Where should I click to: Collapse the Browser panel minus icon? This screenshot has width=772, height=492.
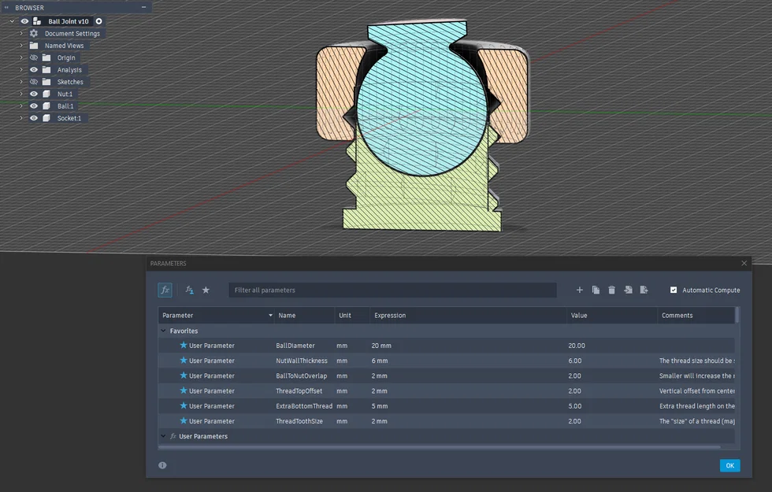click(x=143, y=7)
